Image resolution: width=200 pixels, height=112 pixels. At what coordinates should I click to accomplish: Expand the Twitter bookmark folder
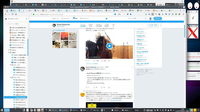(x=9, y=50)
